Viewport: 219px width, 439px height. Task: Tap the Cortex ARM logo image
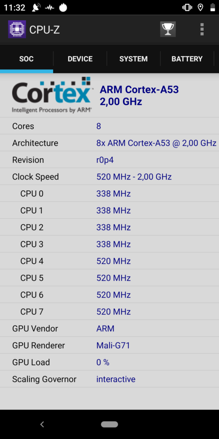52,95
